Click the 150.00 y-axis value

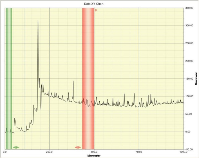189,79
